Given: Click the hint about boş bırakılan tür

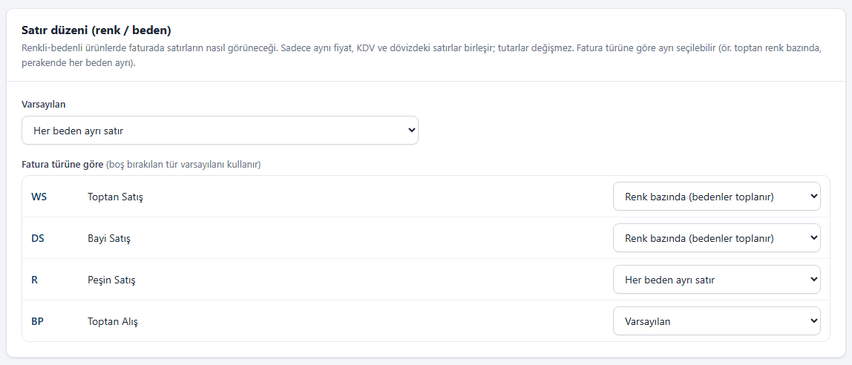Looking at the screenshot, I should point(183,165).
